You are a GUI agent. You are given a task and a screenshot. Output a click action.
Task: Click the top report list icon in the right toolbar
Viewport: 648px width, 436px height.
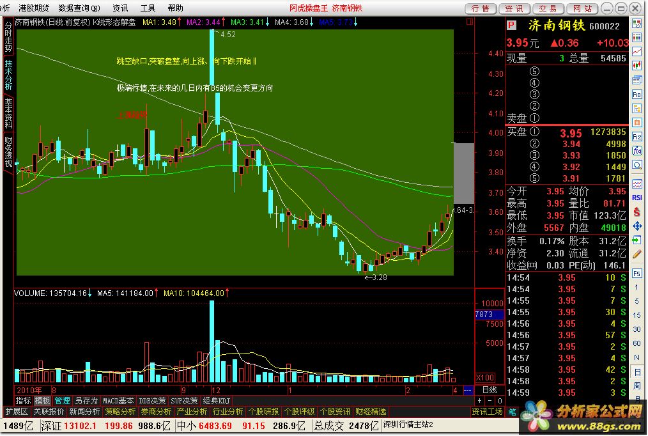pos(637,24)
